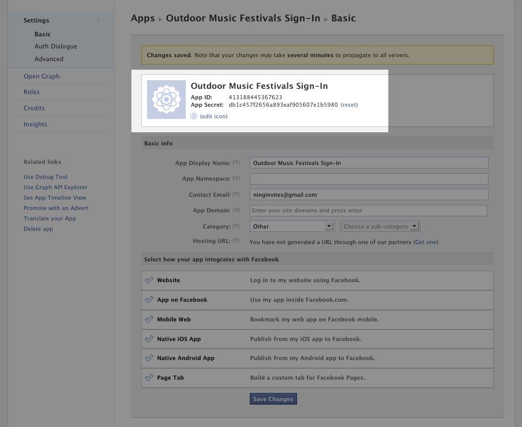Image resolution: width=522 pixels, height=427 pixels.
Task: Open help for App Namespace
Action: 236,178
